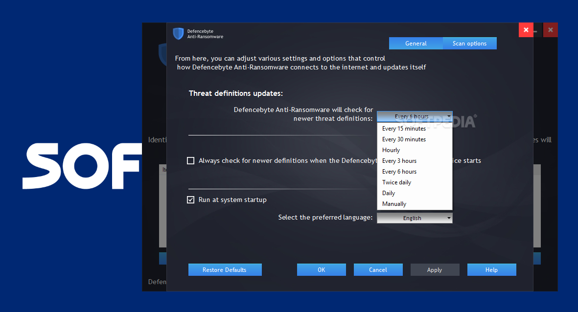Click the Defencebyte shield logo icon
This screenshot has height=312, width=578.
click(x=179, y=34)
